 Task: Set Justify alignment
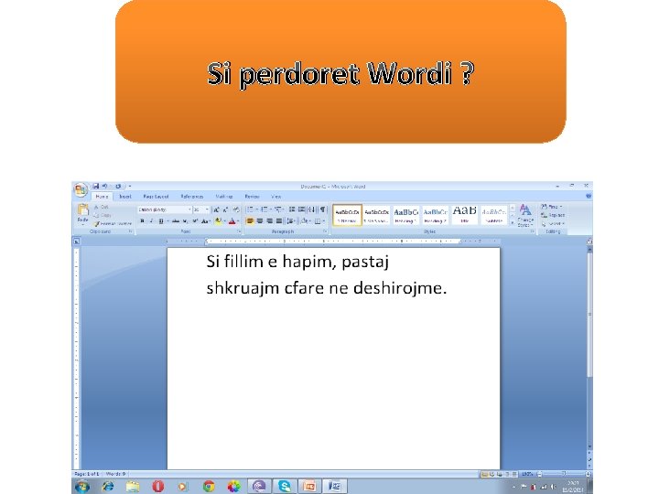(278, 221)
